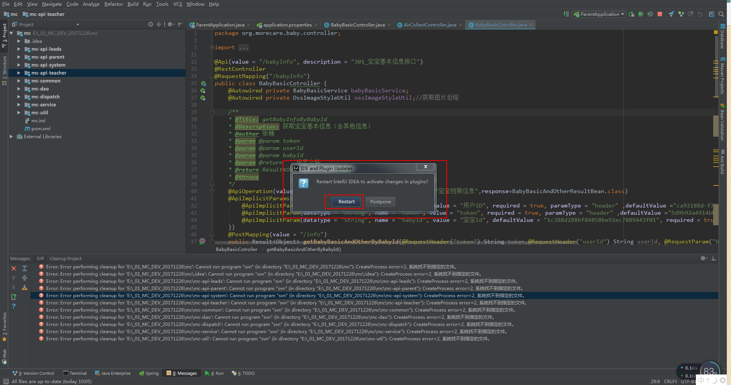Toggle tool window buttons in status bar corner

tap(6, 381)
